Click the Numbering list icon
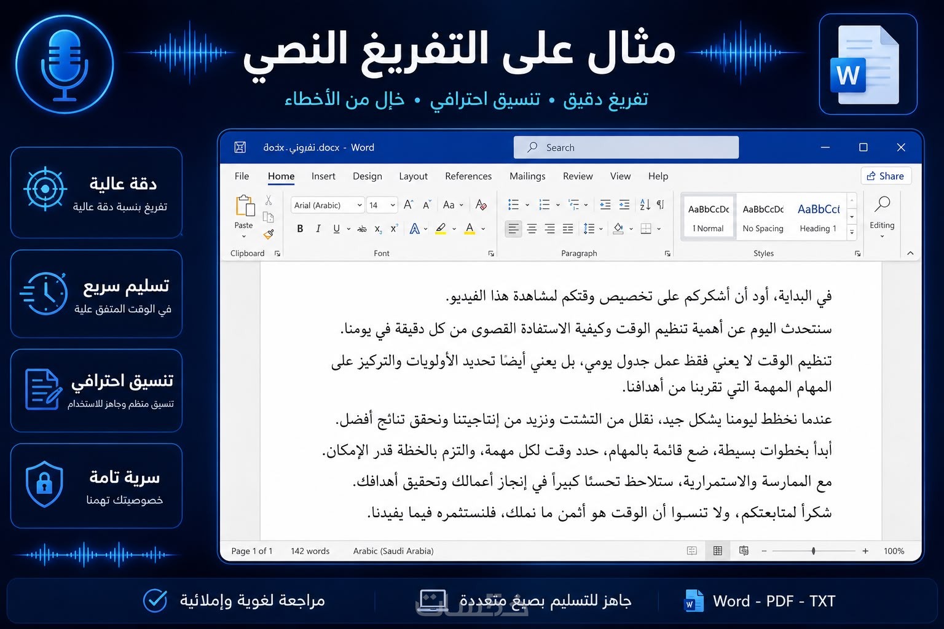Viewport: 944px width, 629px height. tap(545, 205)
